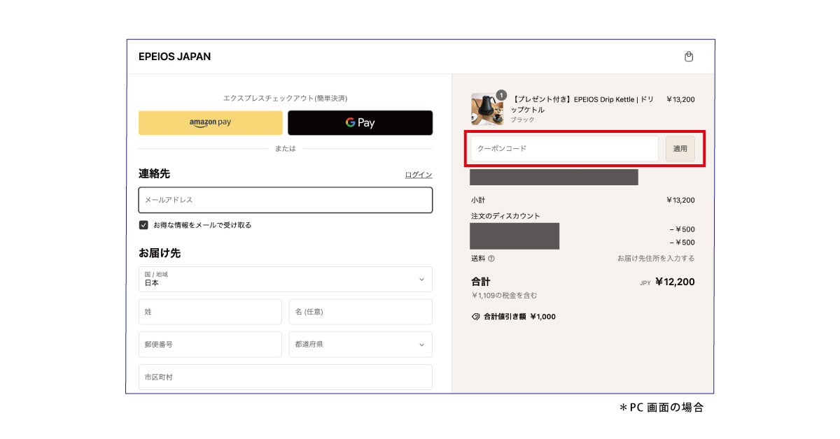This screenshot has width=840, height=439.
Task: Click the Drip Kettle product thumbnail
Action: tap(486, 110)
